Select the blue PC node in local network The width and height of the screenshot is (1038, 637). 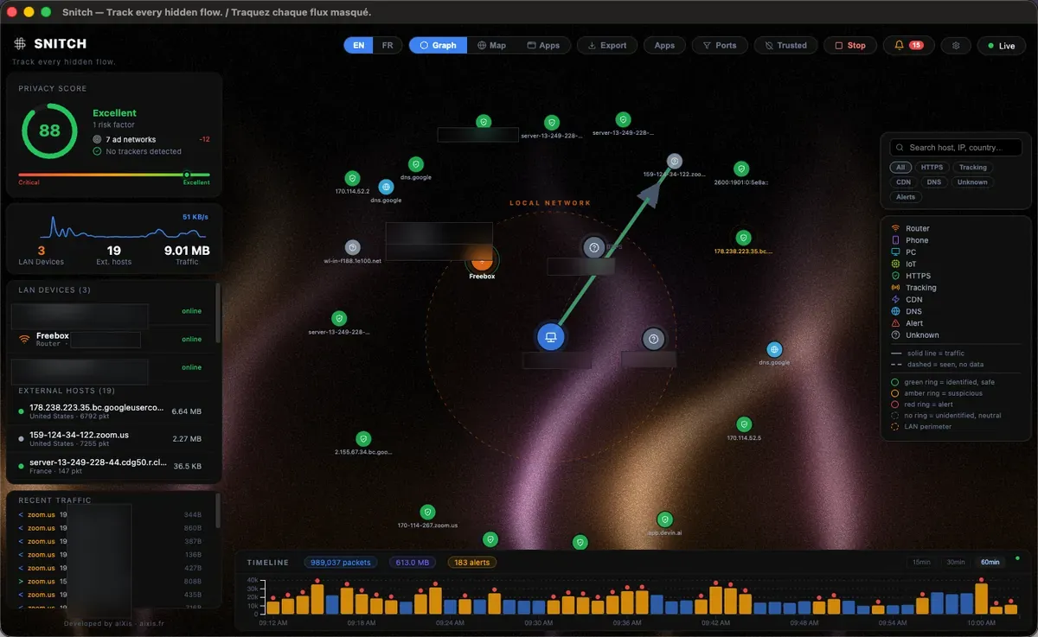coord(550,337)
